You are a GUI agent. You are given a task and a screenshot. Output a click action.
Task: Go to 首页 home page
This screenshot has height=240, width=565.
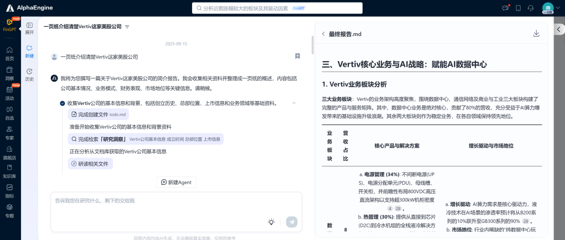10,53
